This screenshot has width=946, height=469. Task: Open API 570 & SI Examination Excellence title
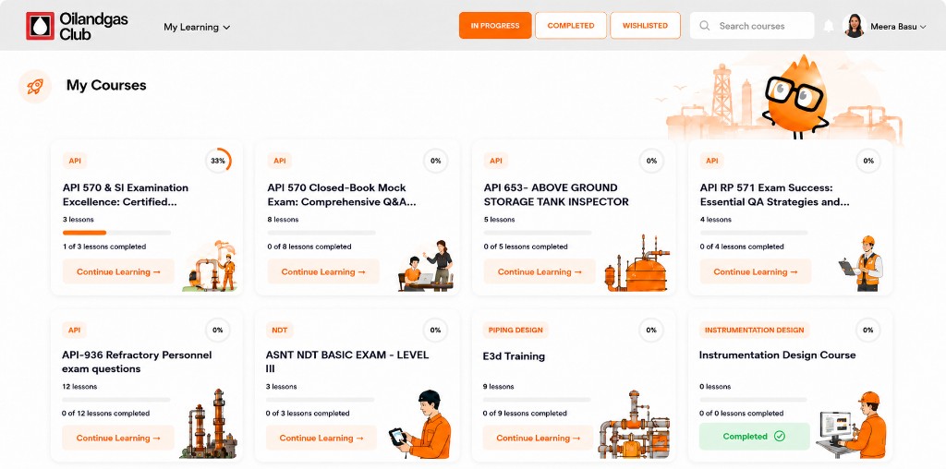(x=126, y=195)
